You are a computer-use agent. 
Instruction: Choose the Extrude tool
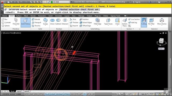click(x=36, y=19)
